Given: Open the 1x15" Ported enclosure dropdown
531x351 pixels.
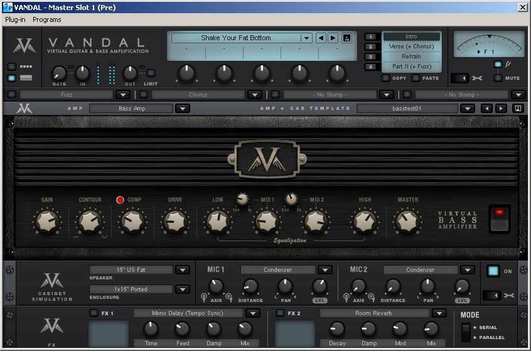Looking at the screenshot, I should (x=183, y=289).
